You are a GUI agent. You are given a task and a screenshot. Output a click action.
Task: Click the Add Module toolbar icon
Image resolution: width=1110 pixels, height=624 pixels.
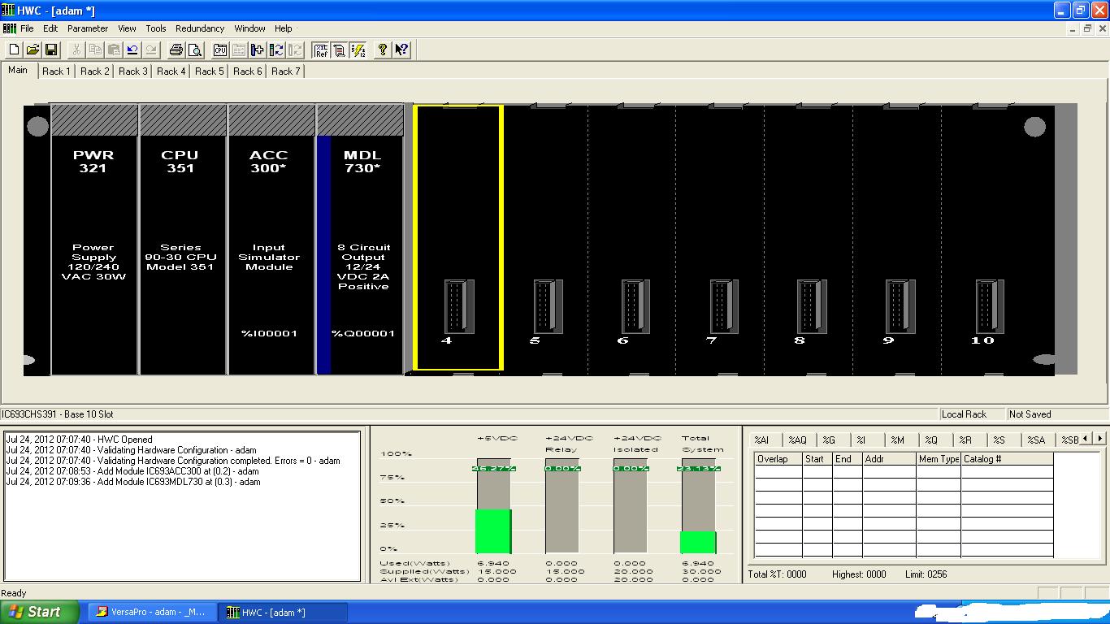click(258, 50)
